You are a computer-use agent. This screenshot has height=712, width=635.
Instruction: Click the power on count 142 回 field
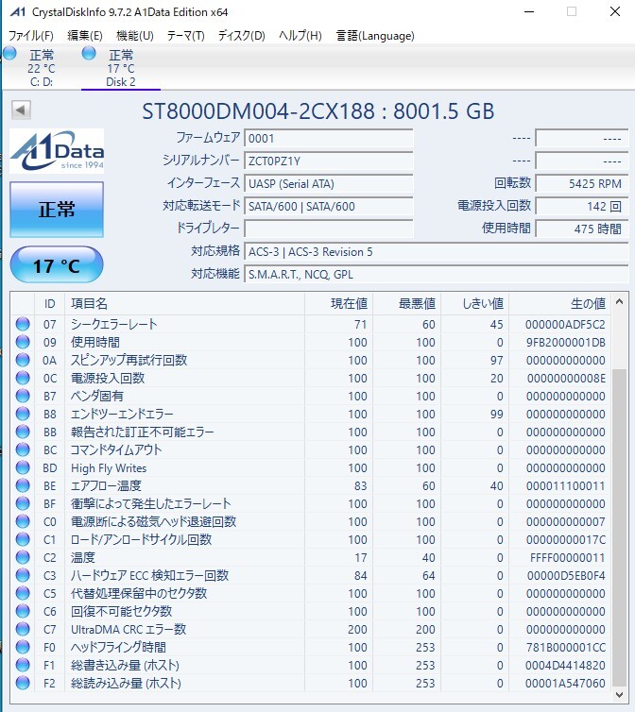582,207
